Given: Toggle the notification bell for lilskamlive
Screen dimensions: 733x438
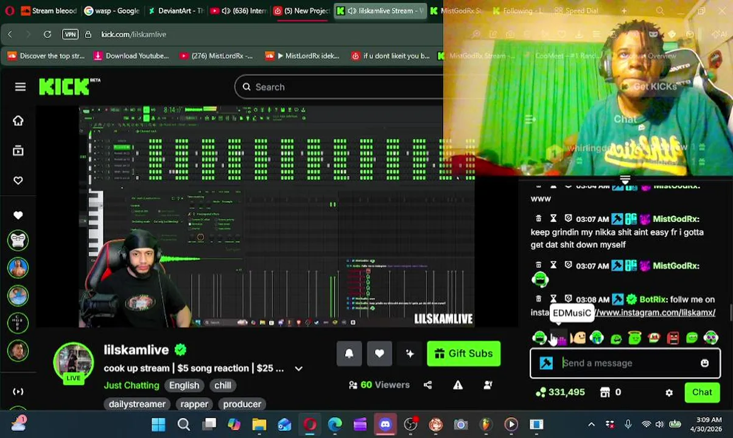Looking at the screenshot, I should pos(349,353).
